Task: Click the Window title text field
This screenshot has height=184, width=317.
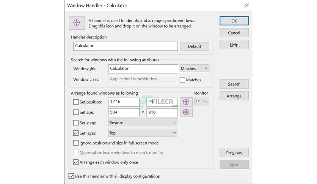Action: click(x=143, y=69)
